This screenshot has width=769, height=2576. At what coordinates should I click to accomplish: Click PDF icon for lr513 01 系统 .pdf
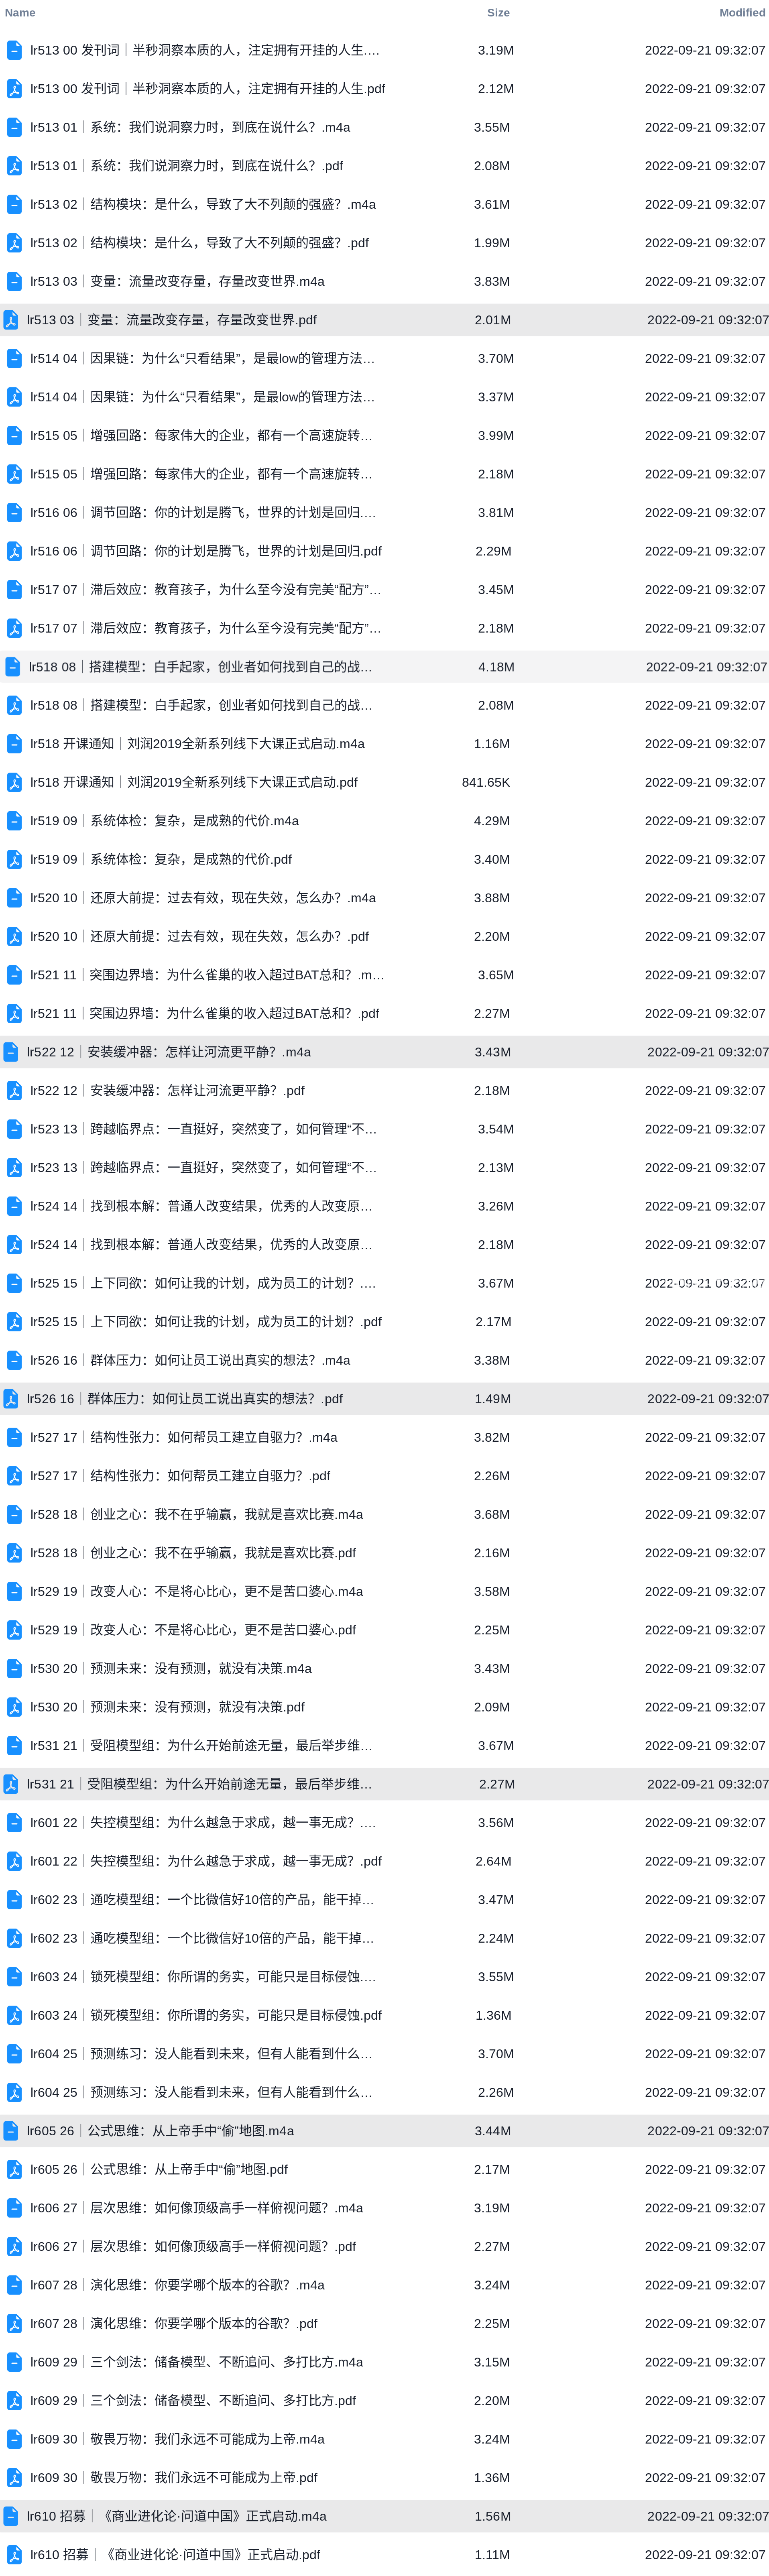14,166
